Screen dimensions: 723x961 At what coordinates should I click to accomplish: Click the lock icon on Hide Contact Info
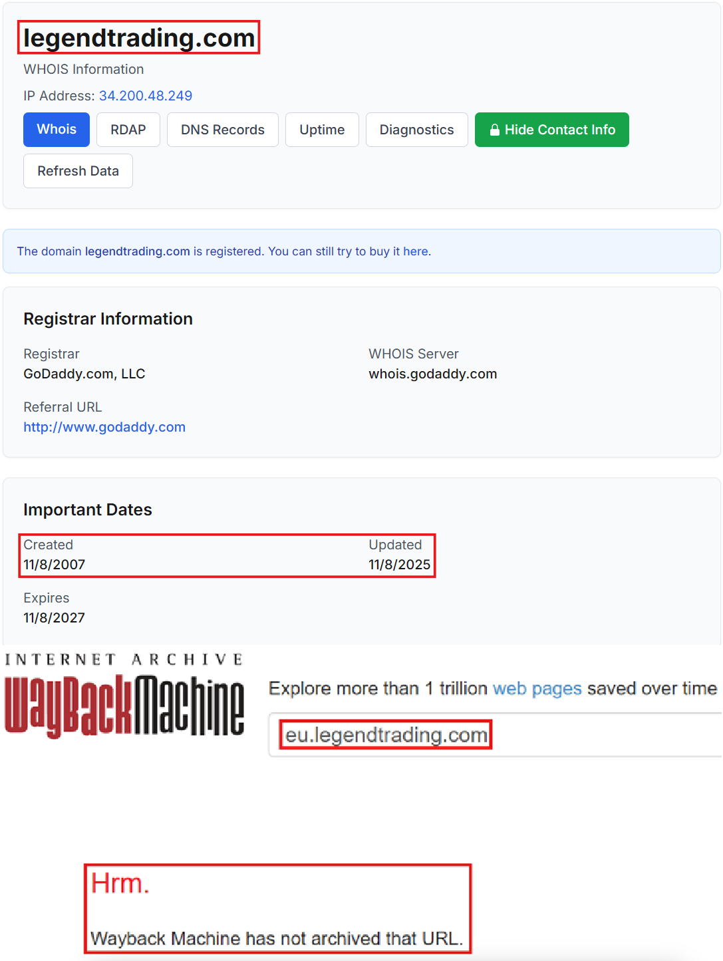coord(496,130)
